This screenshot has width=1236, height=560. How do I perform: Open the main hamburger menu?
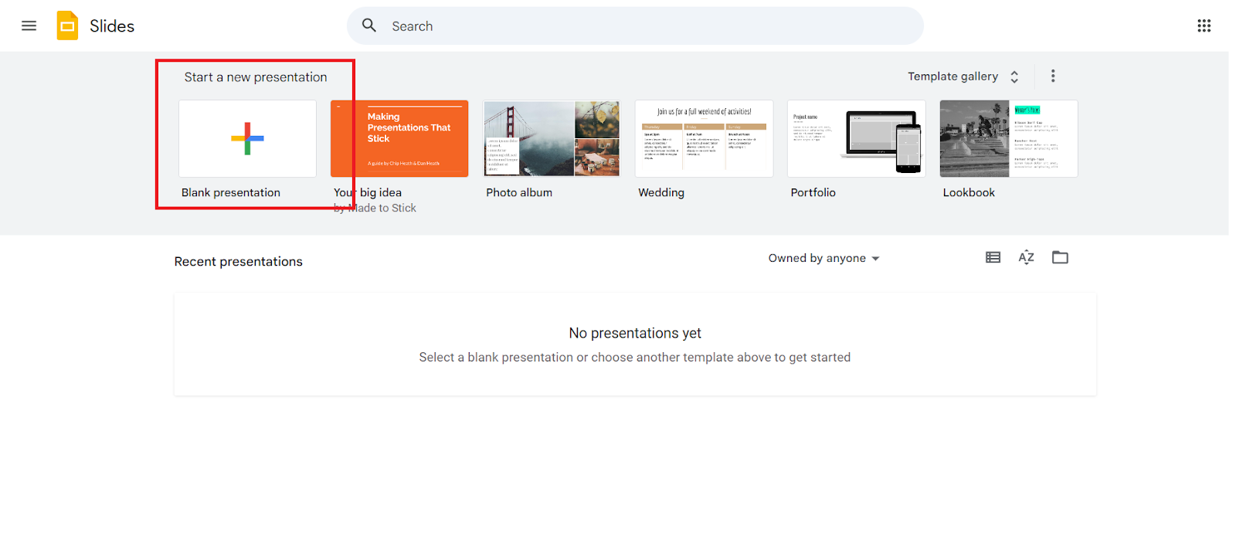(29, 25)
